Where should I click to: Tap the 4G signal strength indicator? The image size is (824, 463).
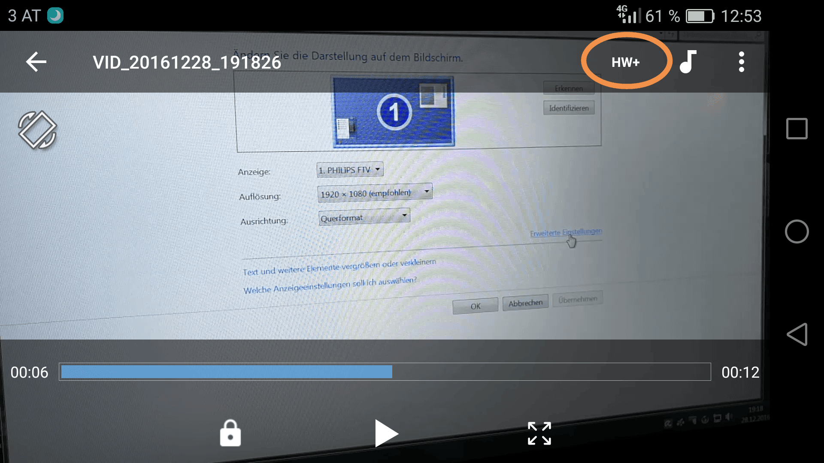pyautogui.click(x=629, y=15)
